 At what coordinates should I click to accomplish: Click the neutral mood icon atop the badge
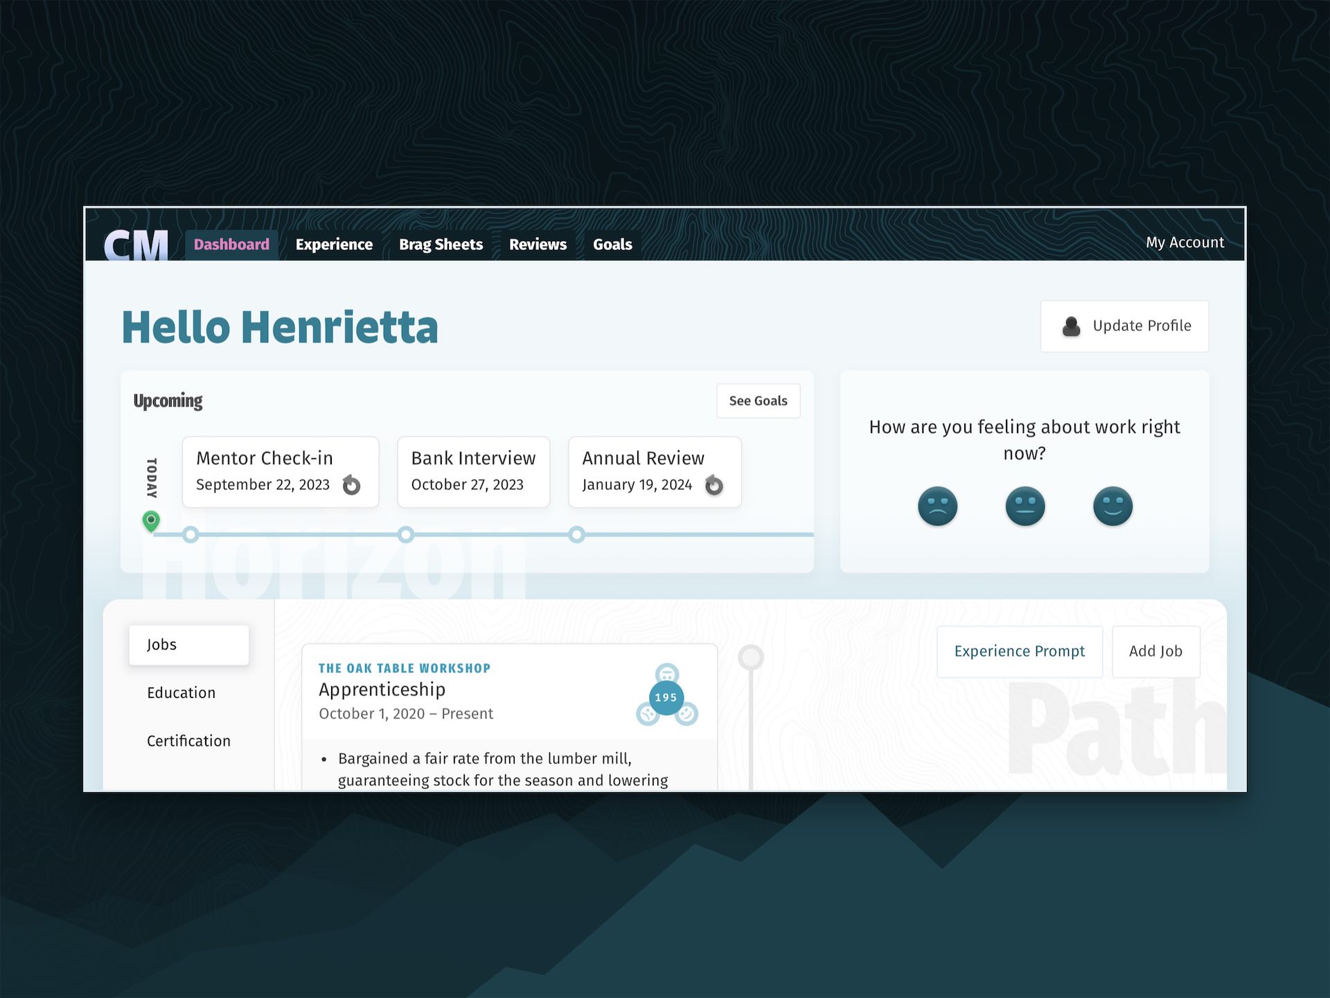tap(666, 673)
